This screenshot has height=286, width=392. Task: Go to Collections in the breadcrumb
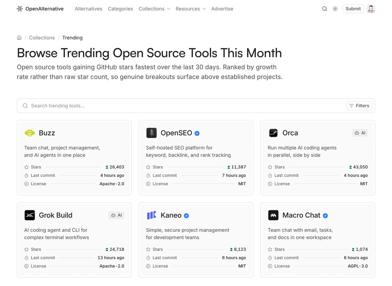[42, 38]
